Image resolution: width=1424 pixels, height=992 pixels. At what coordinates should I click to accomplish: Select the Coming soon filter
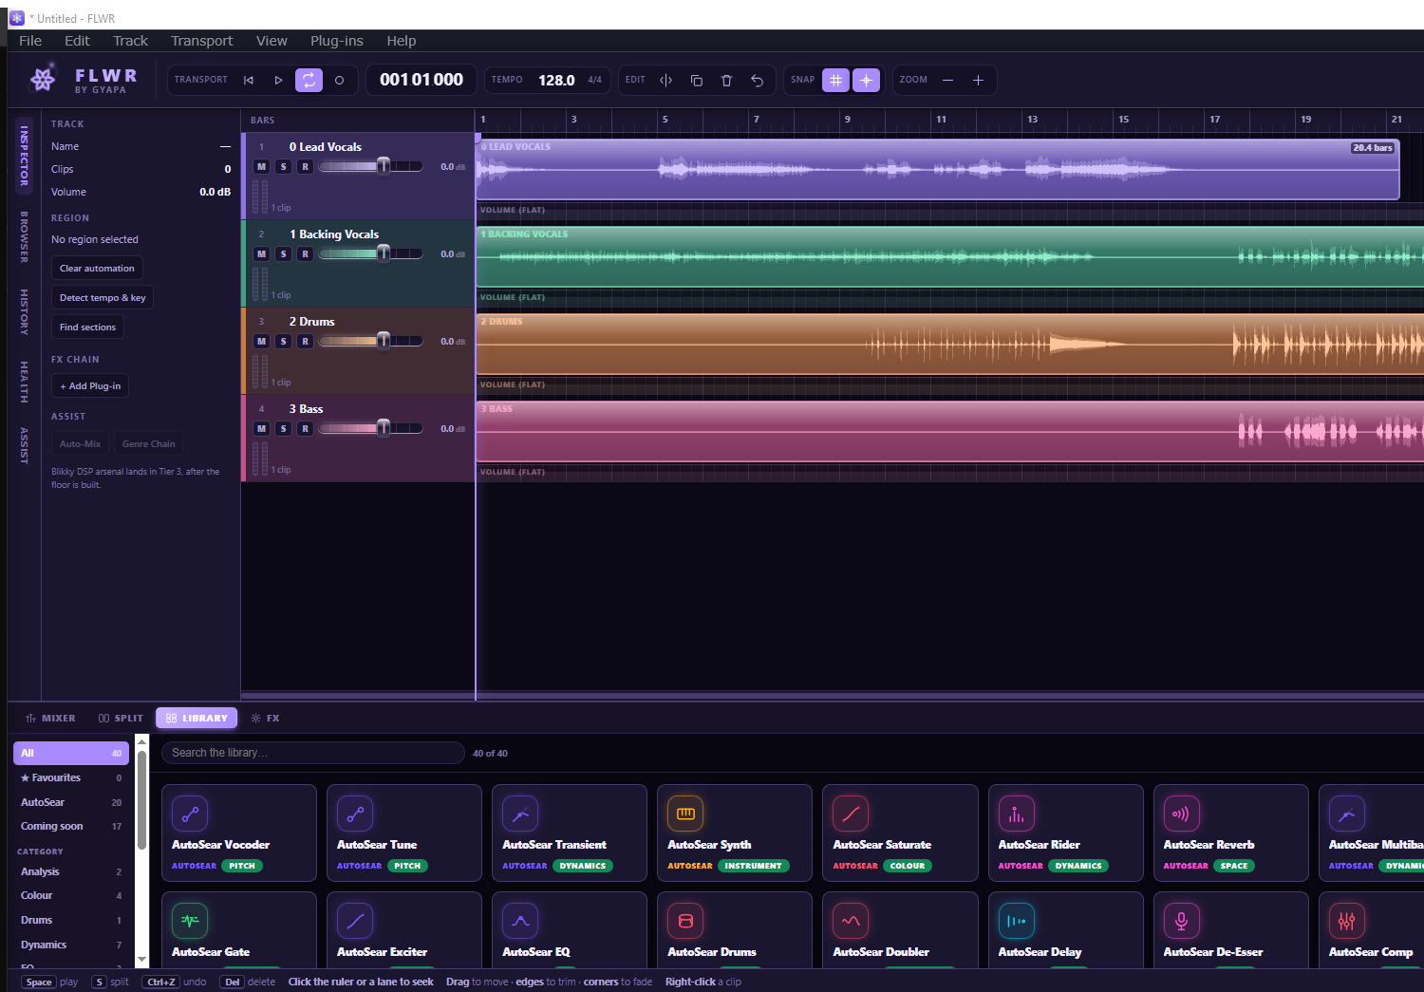pyautogui.click(x=71, y=827)
